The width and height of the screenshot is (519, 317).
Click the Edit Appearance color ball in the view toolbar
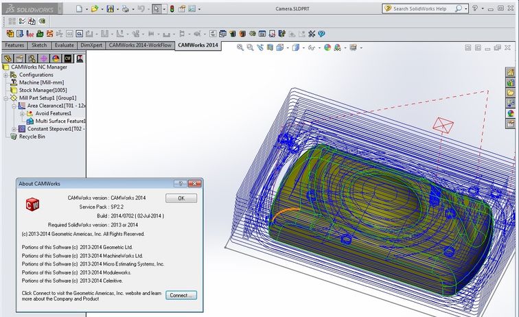pyautogui.click(x=327, y=47)
